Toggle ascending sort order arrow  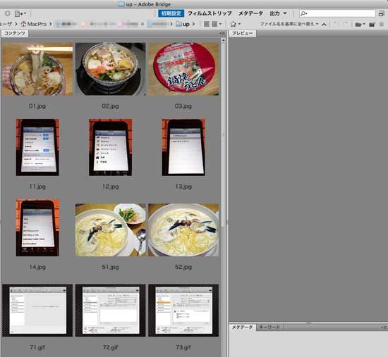324,25
